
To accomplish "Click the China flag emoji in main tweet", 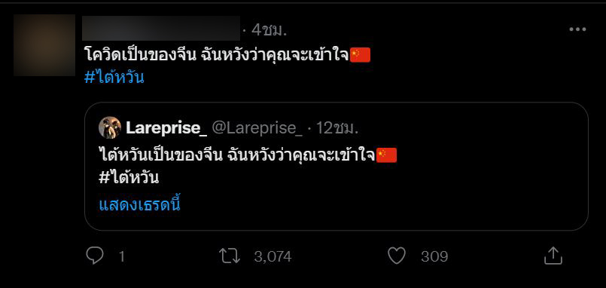I will [x=360, y=55].
